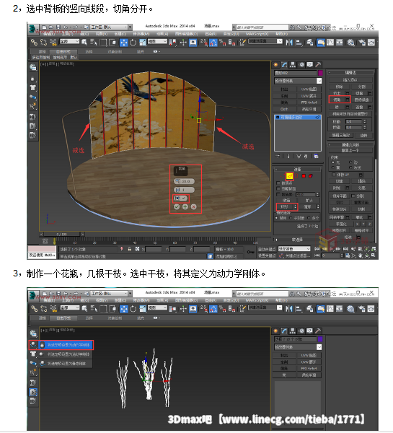Click Unlink Selection icon in upper screenshot
The height and width of the screenshot is (433, 393).
pyautogui.click(x=43, y=43)
